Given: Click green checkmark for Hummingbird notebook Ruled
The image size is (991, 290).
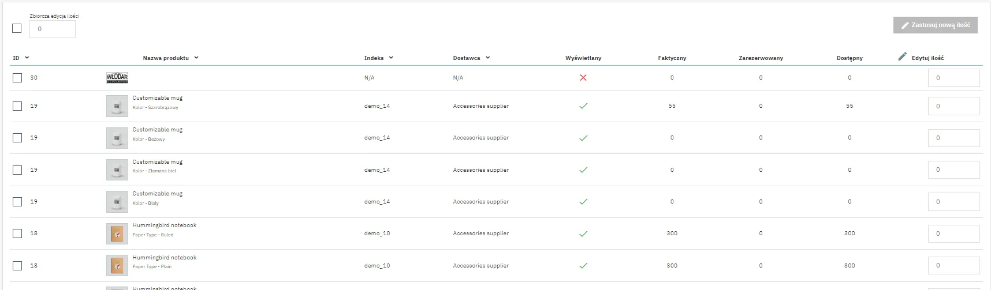Looking at the screenshot, I should (583, 233).
